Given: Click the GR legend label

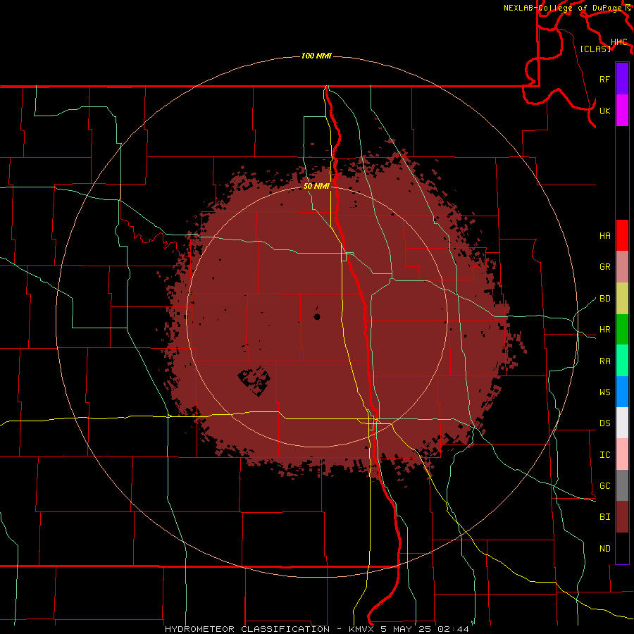Looking at the screenshot, I should (604, 267).
